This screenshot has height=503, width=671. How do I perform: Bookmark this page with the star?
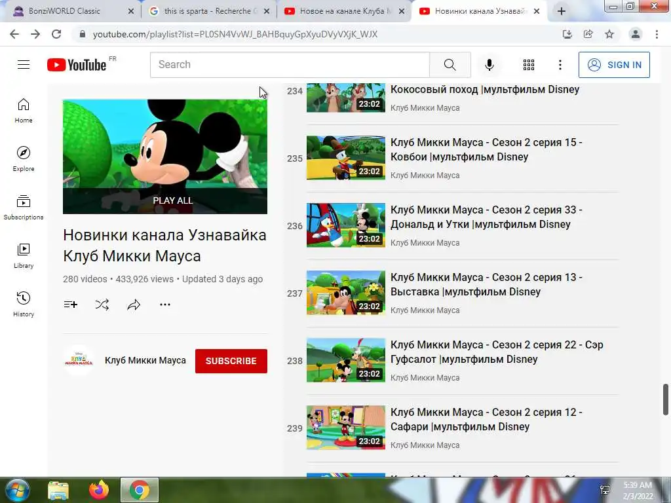coord(609,34)
